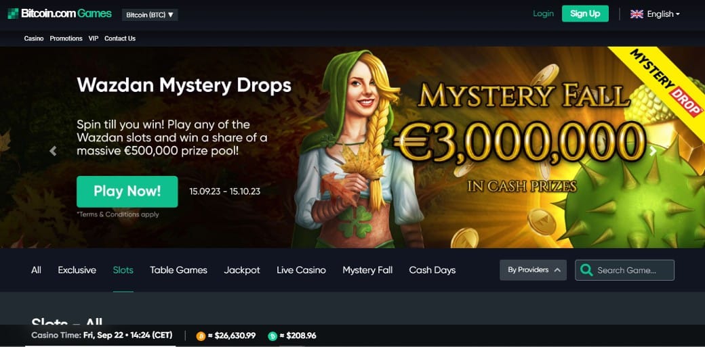Click the green Bitcoin Cash price icon
The height and width of the screenshot is (347, 705).
[273, 336]
